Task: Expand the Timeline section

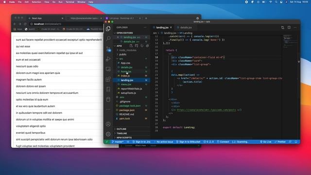Action: (121, 133)
